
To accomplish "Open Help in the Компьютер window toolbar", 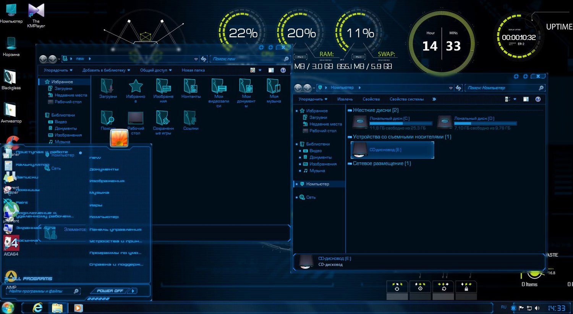I will pyautogui.click(x=538, y=99).
